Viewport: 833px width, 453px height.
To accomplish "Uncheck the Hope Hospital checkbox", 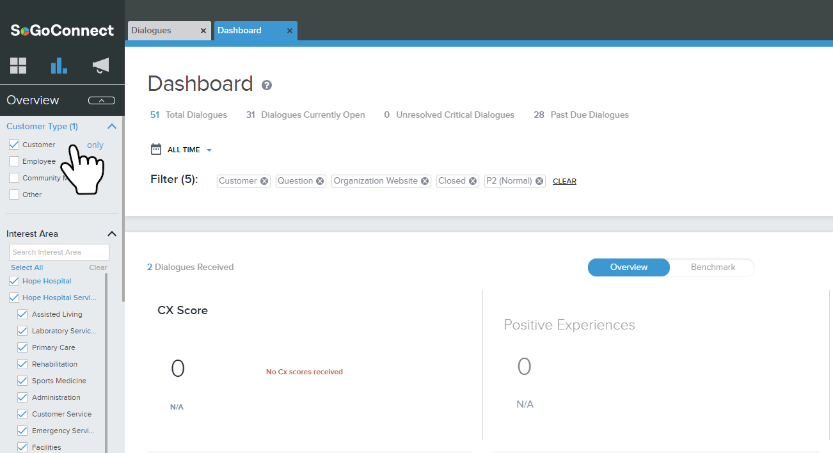I will coord(14,281).
